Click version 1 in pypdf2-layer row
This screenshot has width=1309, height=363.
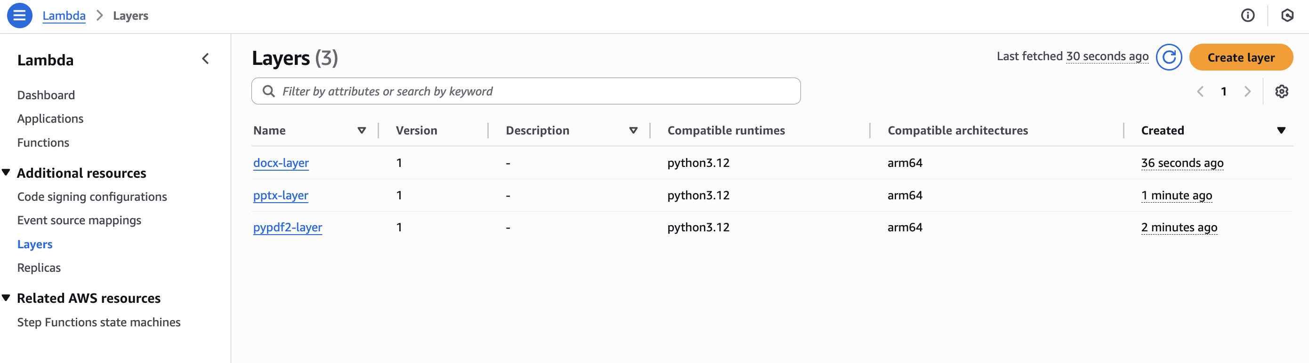click(x=399, y=228)
